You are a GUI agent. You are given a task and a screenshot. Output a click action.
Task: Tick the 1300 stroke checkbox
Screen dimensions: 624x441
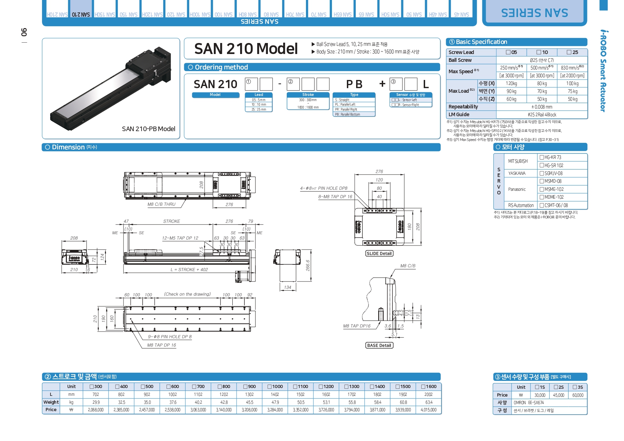tap(346, 387)
